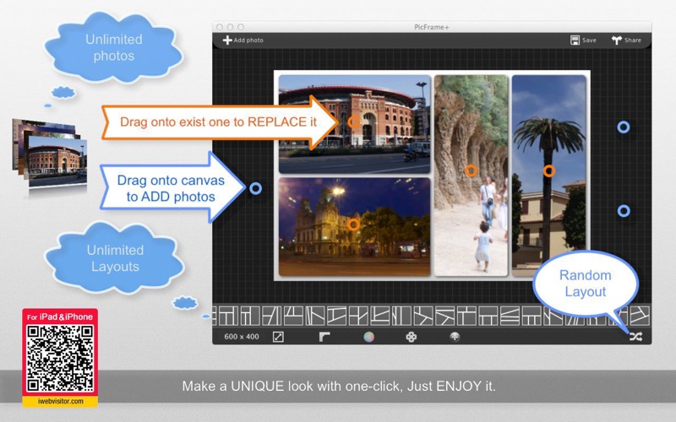Click the stacked source photos beside the window
Image resolution: width=676 pixels, height=422 pixels.
coord(50,154)
